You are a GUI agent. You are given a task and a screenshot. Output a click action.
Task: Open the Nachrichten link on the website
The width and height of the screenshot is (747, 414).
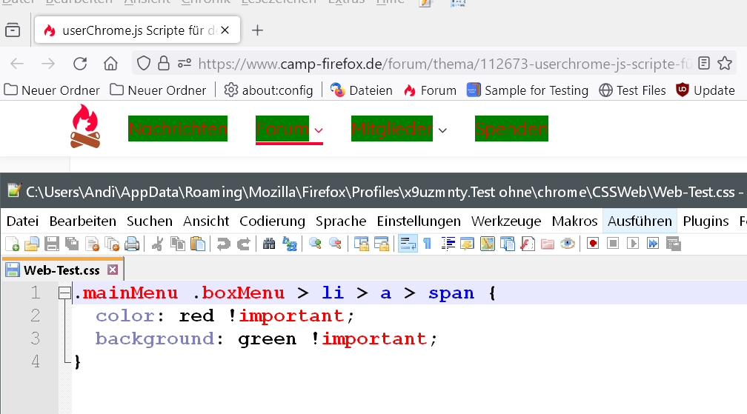point(178,128)
